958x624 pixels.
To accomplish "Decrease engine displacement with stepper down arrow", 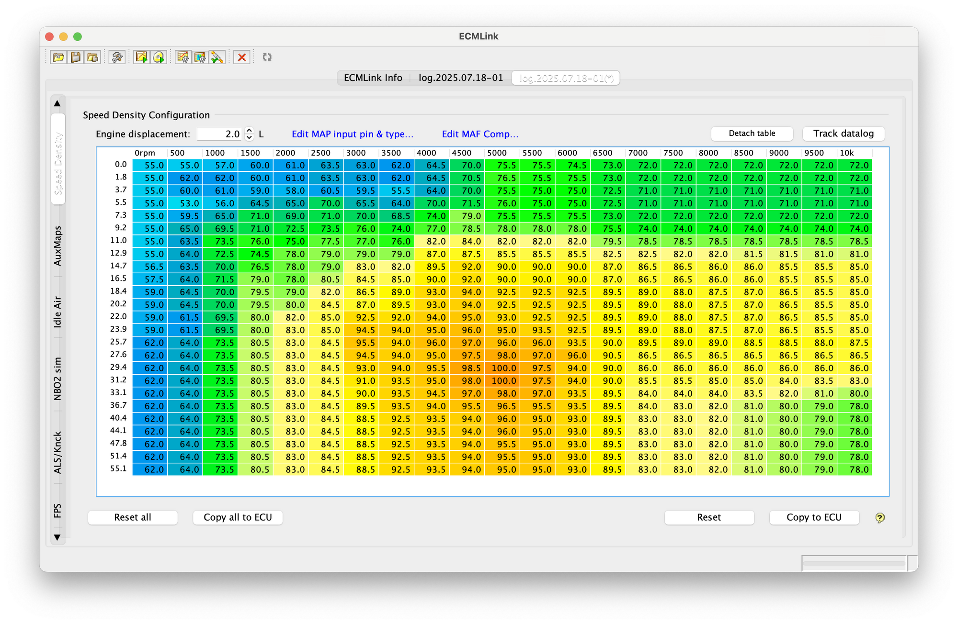I will pyautogui.click(x=249, y=137).
